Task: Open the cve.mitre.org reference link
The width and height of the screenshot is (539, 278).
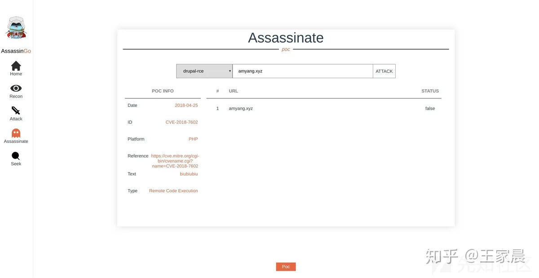Action: click(175, 161)
